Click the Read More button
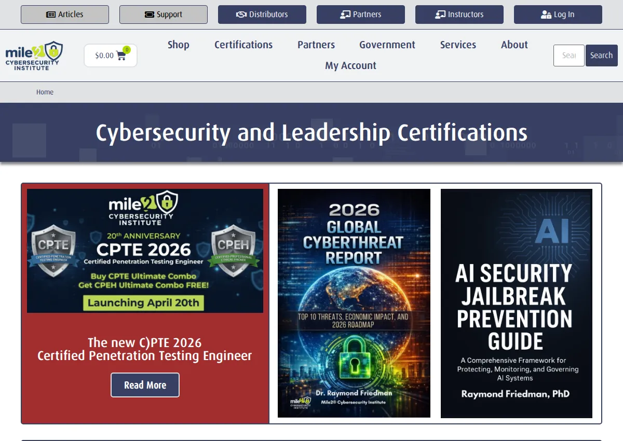Viewport: 623px width, 441px height. pos(145,385)
